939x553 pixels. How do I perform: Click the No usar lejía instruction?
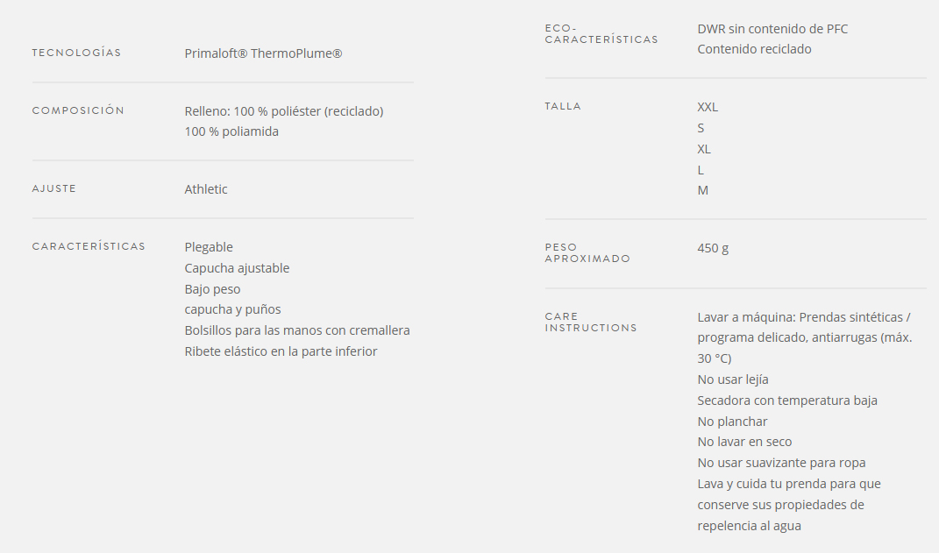point(732,379)
